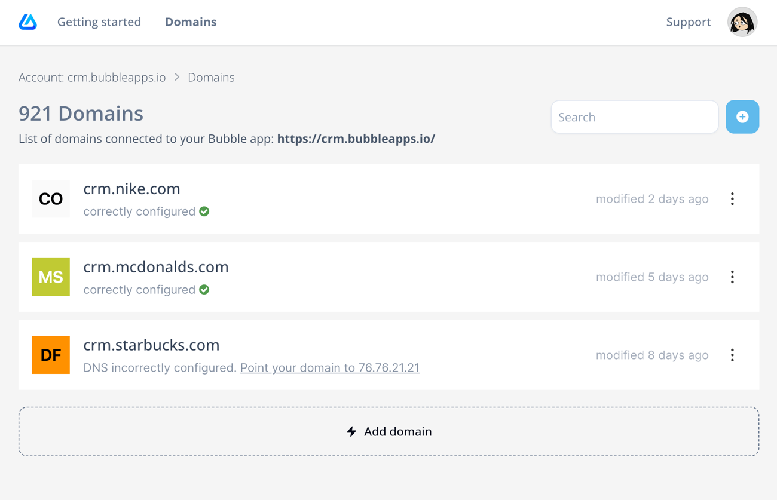Open the three-dot menu for crm.starbucks.com
This screenshot has height=500, width=777.
(732, 355)
